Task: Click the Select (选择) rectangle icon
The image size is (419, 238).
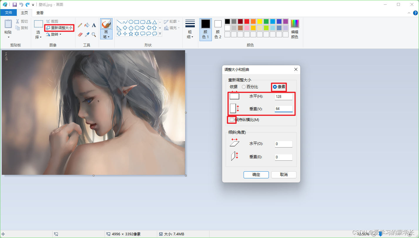Action: [x=38, y=24]
